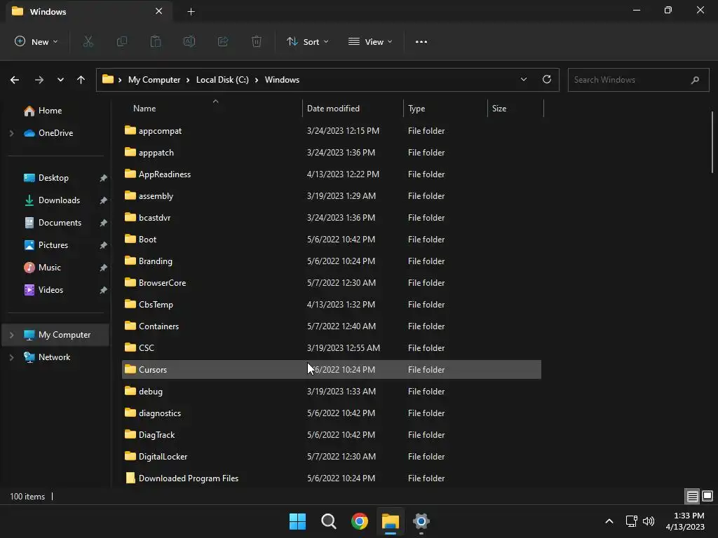The image size is (718, 538).
Task: Click the Cut scissors icon
Action: point(88,41)
